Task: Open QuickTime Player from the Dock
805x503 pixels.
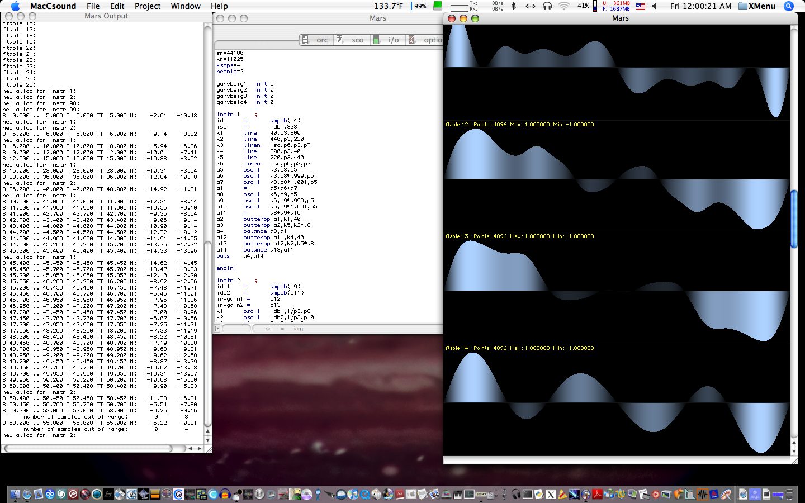Action: click(x=364, y=494)
